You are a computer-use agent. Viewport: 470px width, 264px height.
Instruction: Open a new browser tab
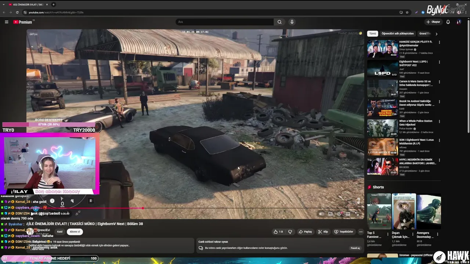(54, 4)
